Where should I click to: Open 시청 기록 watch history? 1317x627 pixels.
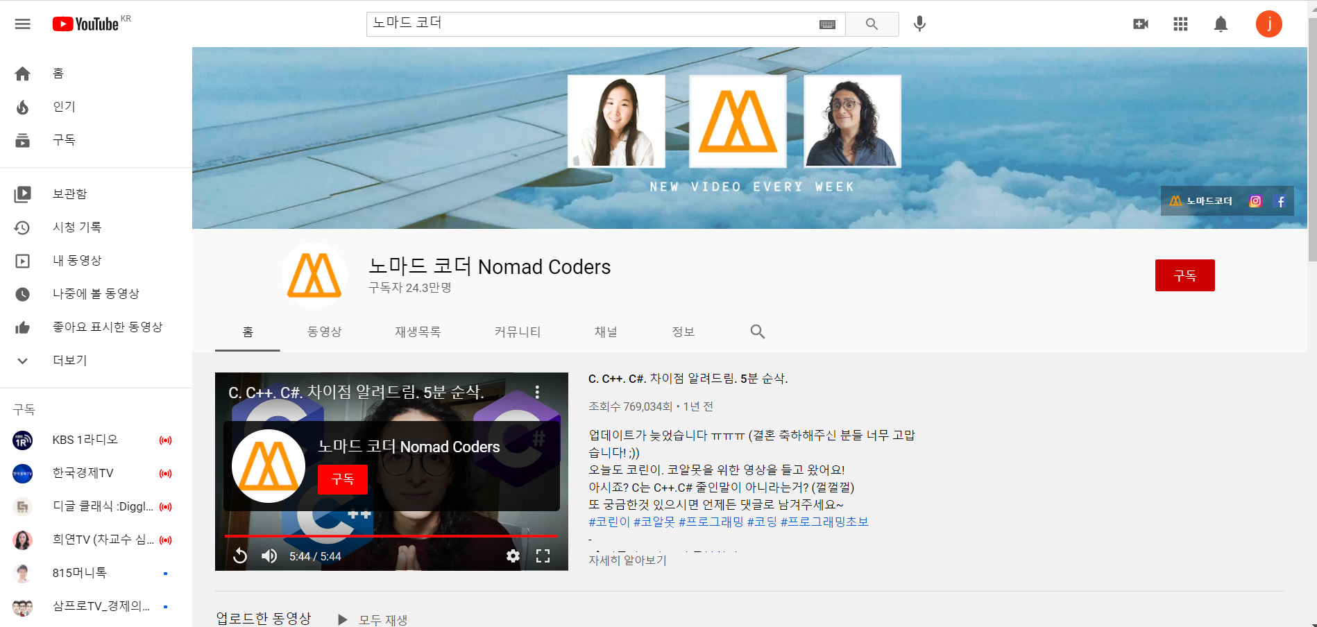point(96,227)
